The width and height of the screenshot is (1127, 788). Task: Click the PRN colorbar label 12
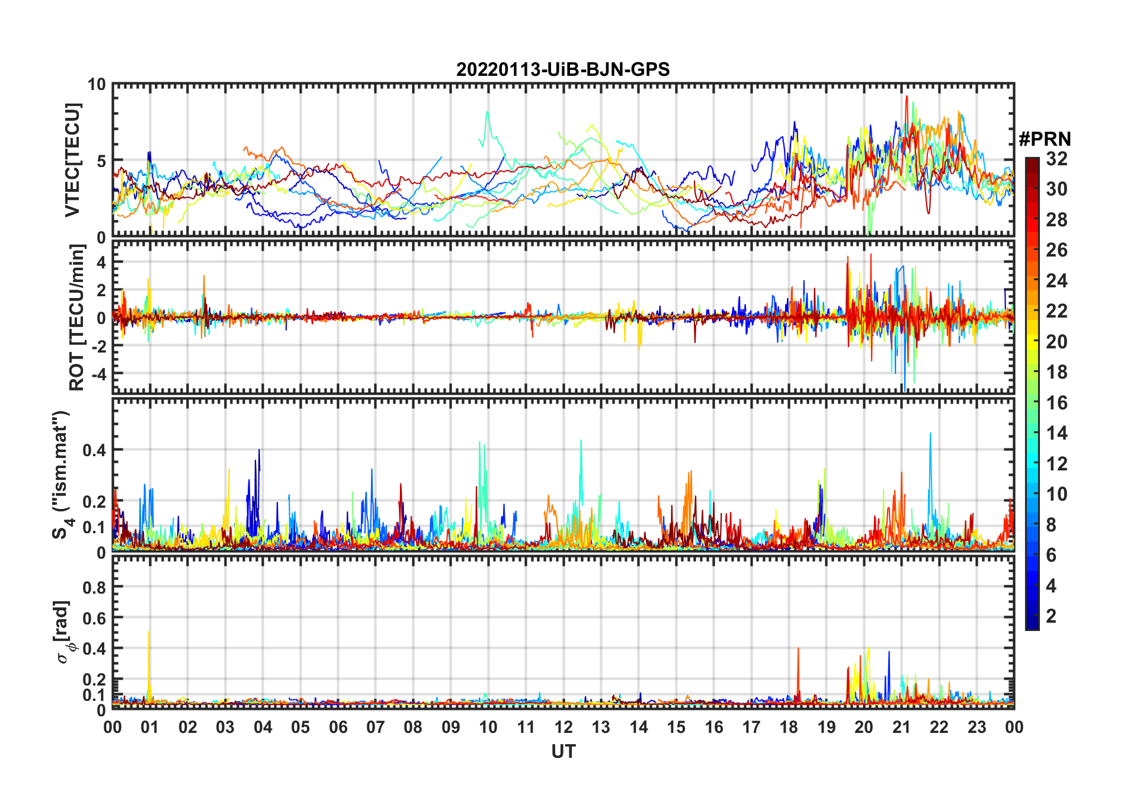tap(1056, 464)
